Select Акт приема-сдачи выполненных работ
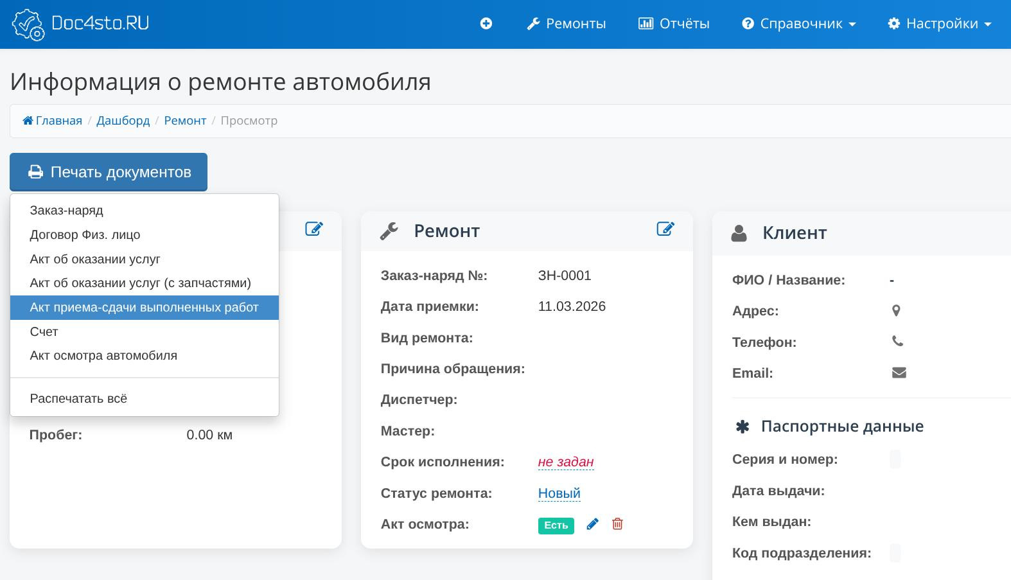The width and height of the screenshot is (1011, 580). pos(145,308)
